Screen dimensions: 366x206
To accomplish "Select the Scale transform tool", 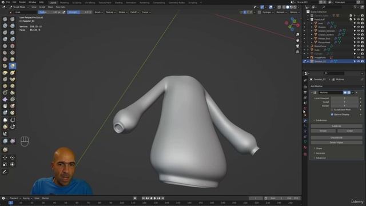I will tap(5, 164).
